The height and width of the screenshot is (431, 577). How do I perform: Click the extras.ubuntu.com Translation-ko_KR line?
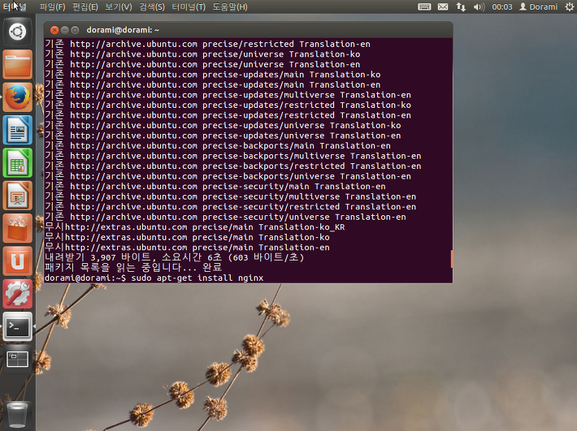click(195, 226)
